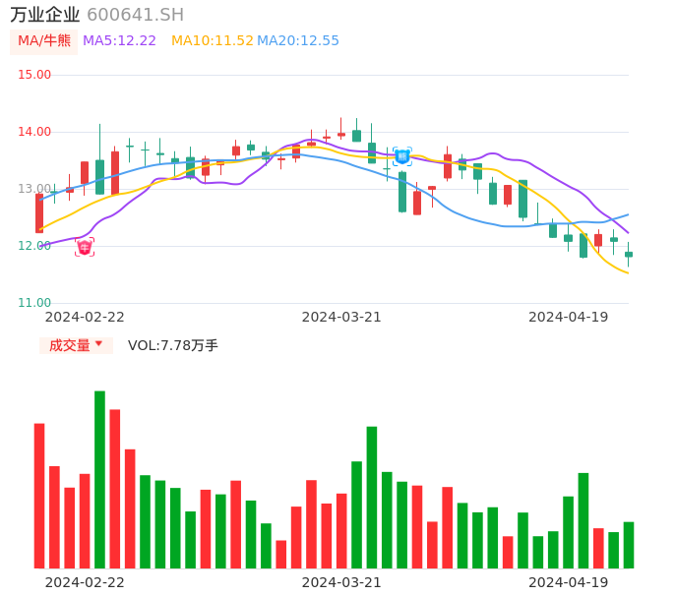Screen dimensions: 675x596
Task: Toggle the MA10:11.52 yellow line legend
Action: point(212,41)
